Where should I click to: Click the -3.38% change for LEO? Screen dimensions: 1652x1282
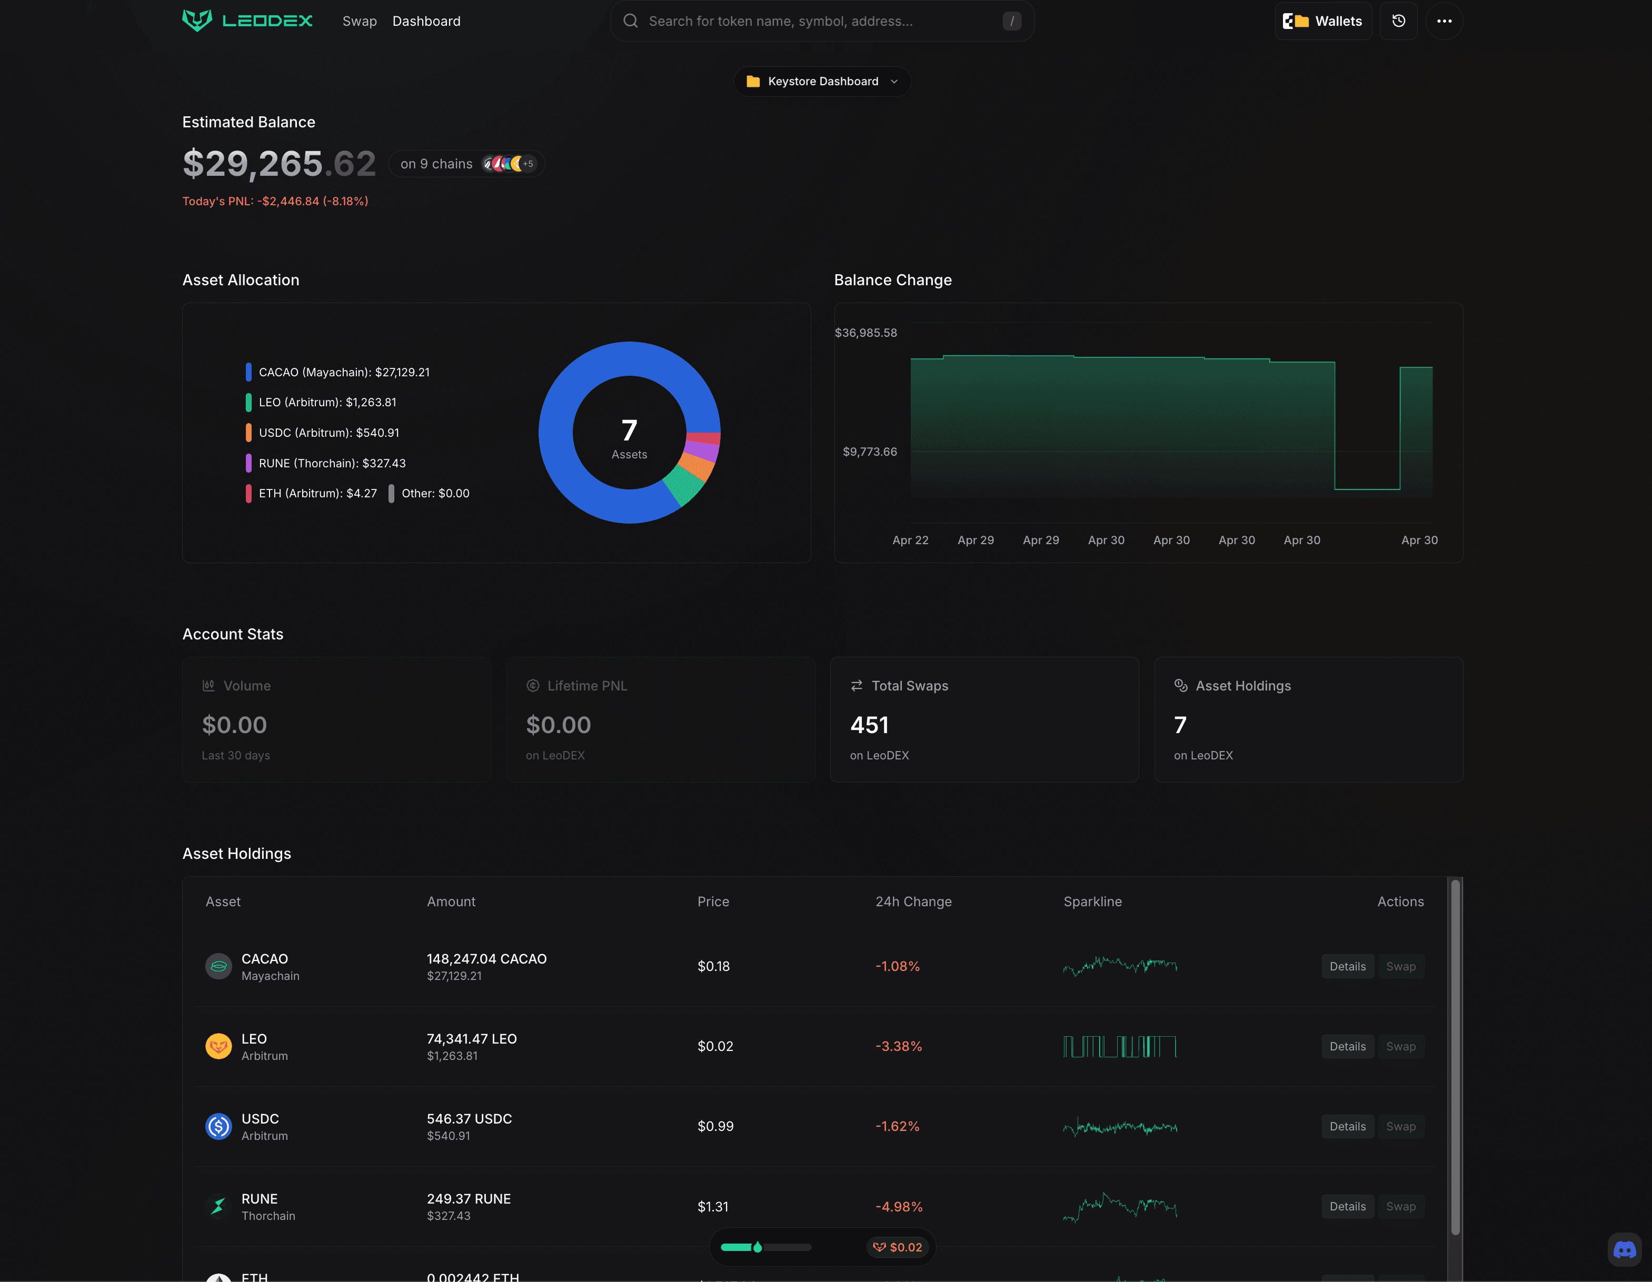coord(899,1046)
